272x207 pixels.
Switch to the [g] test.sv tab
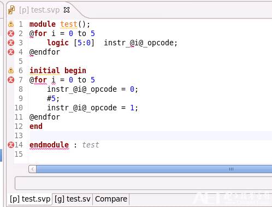[73, 199]
